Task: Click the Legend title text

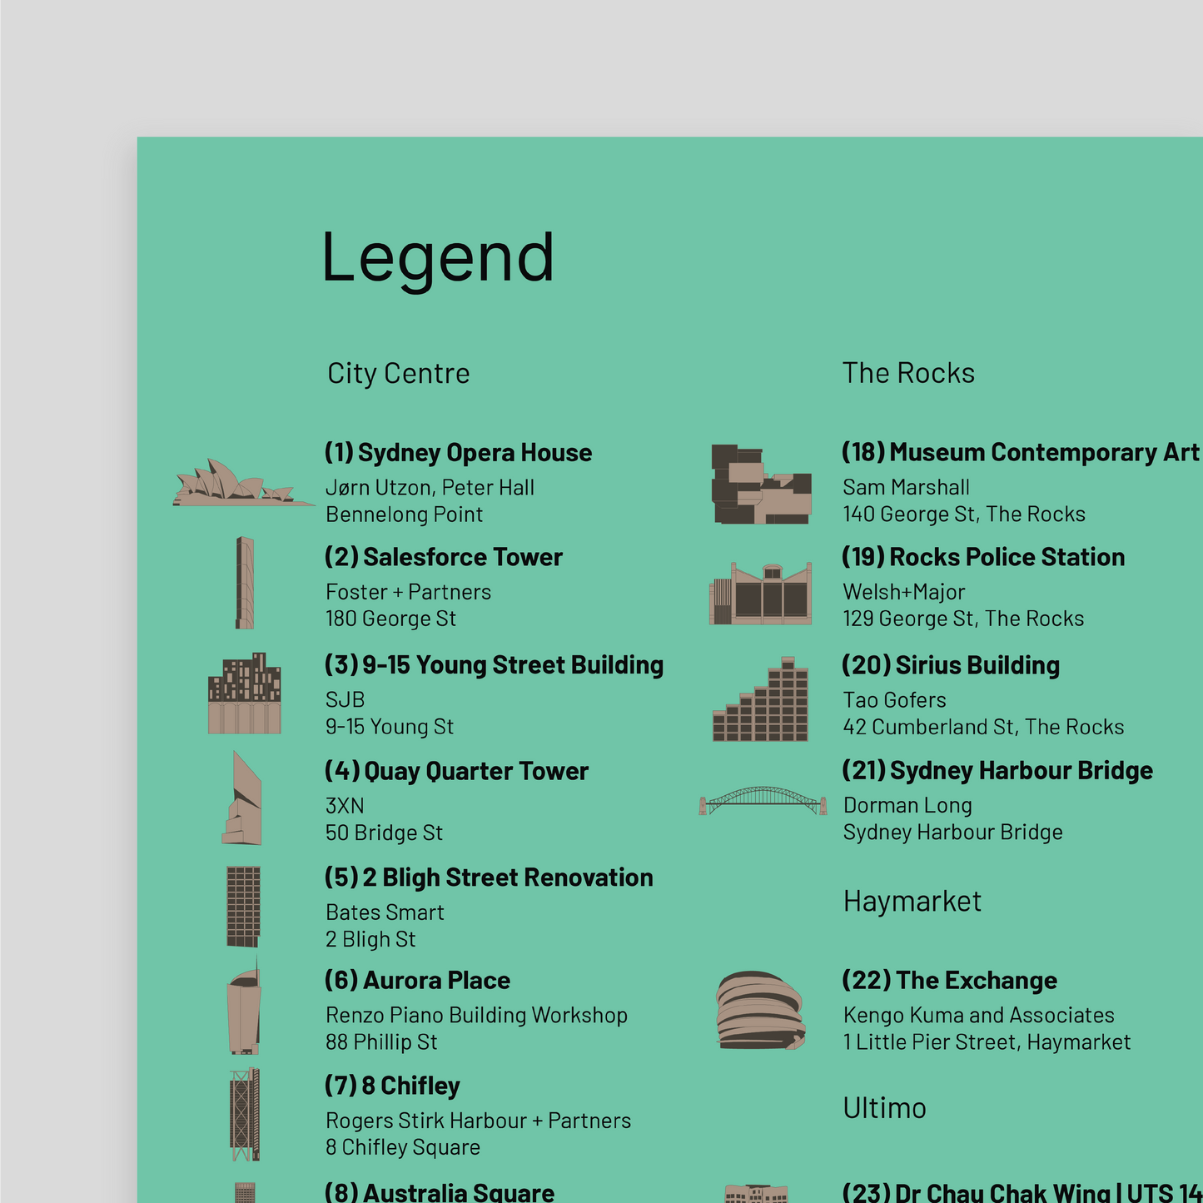Action: tap(440, 258)
